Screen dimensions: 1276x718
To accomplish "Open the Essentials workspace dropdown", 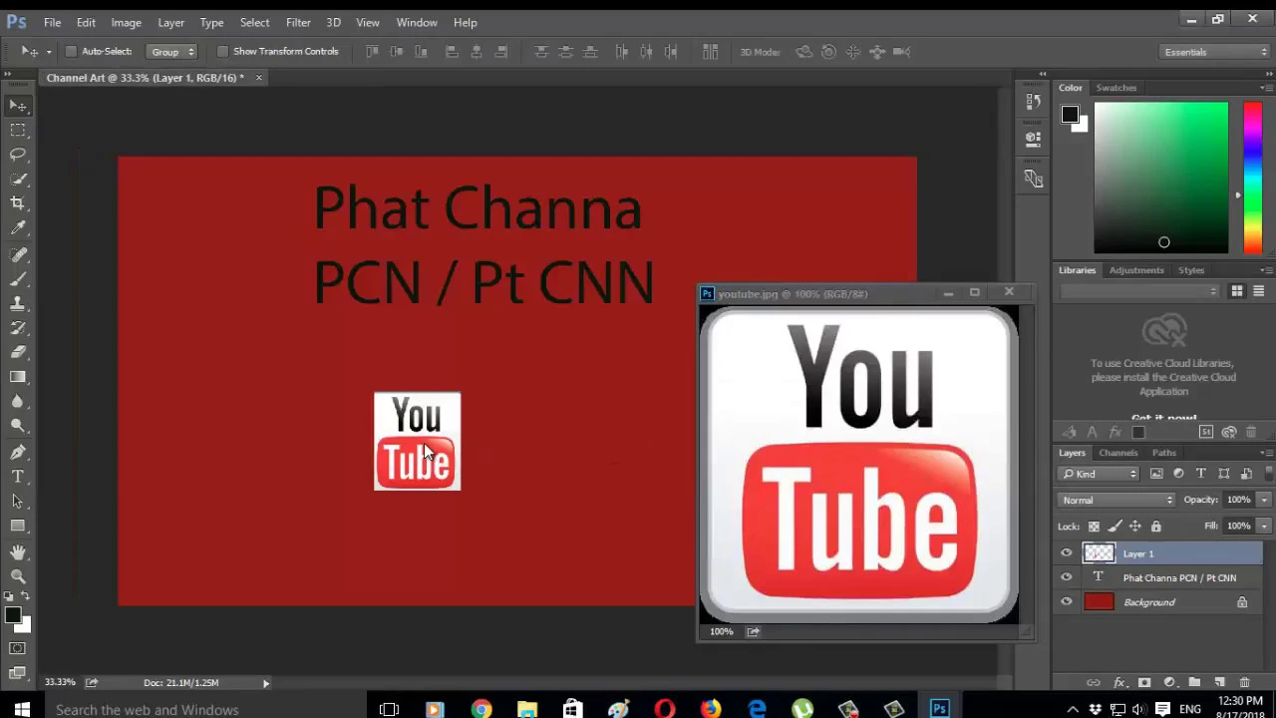I will [1215, 52].
